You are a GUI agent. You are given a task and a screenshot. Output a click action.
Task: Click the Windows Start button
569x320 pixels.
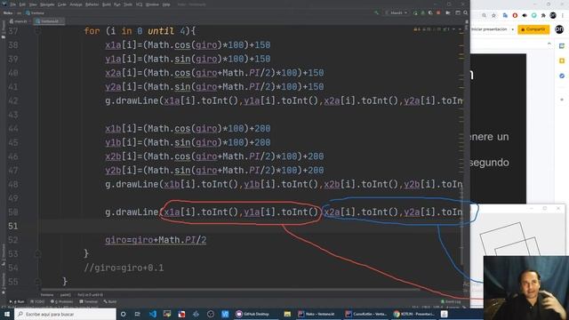coord(7,314)
